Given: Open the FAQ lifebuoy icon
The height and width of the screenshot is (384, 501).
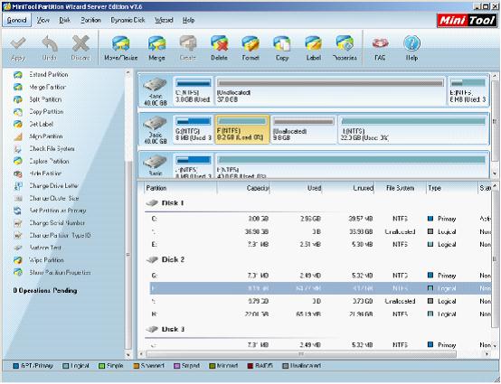Looking at the screenshot, I should [x=380, y=43].
